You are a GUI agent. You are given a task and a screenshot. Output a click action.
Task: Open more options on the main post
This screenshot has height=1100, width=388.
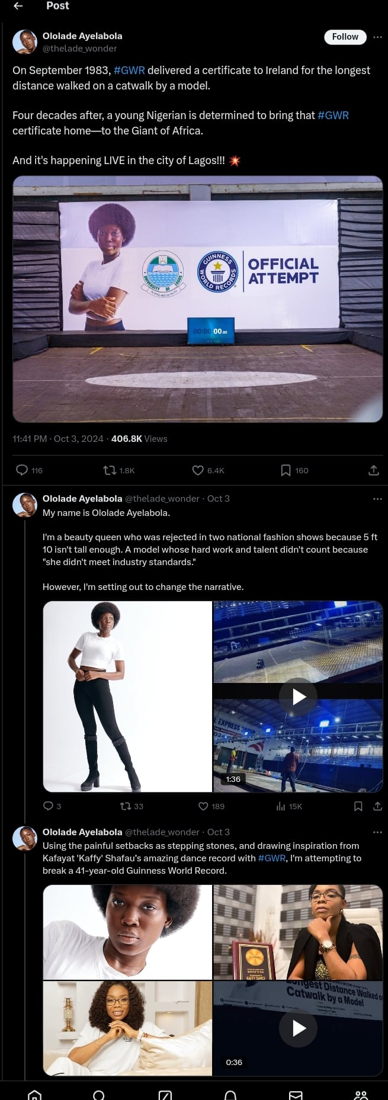coord(377,37)
